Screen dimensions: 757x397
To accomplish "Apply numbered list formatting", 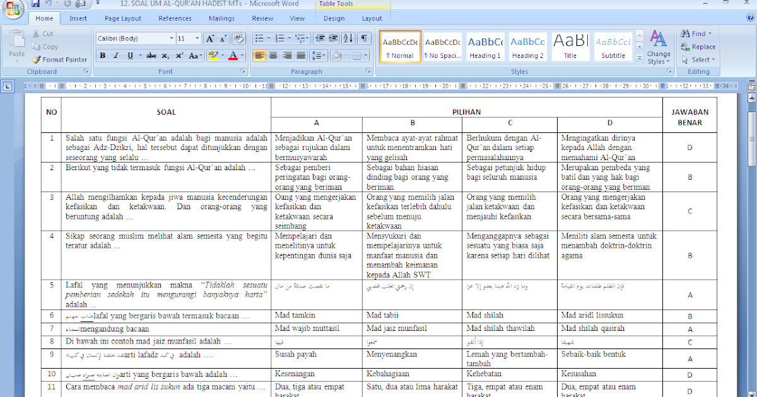I will pyautogui.click(x=279, y=38).
